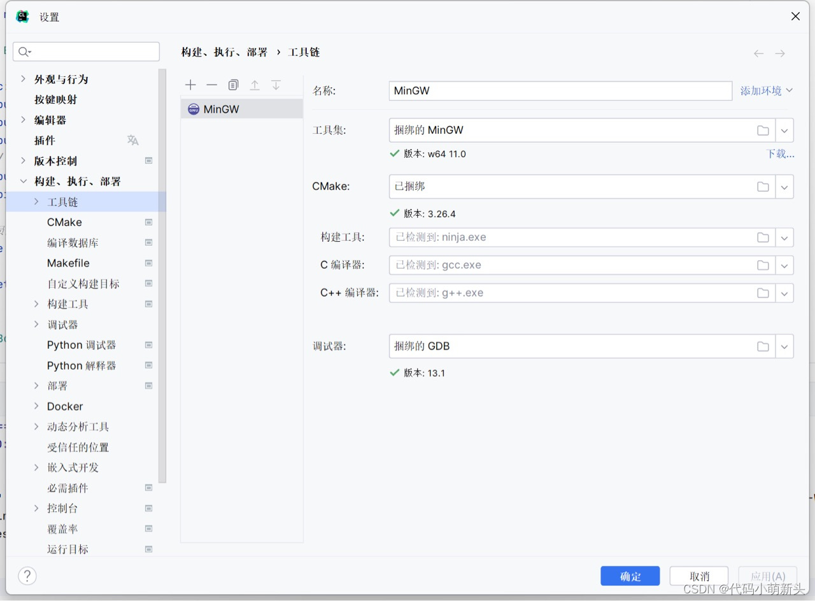Open the C 编译器 dropdown arrow

(x=784, y=265)
